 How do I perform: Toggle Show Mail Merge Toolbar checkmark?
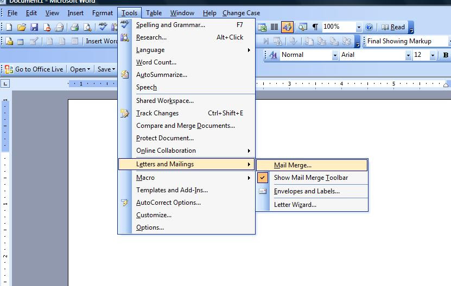click(263, 178)
